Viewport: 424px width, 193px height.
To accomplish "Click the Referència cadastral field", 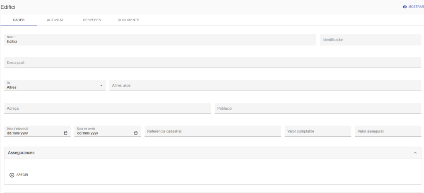I will [x=212, y=131].
